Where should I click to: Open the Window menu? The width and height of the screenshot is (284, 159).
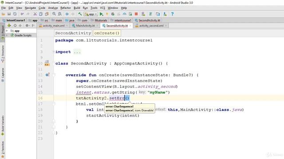(113, 8)
